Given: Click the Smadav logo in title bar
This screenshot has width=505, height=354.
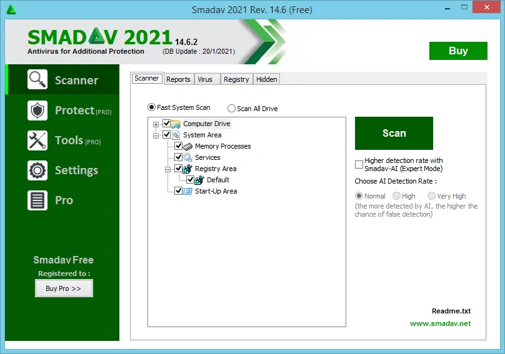Looking at the screenshot, I should pyautogui.click(x=11, y=9).
